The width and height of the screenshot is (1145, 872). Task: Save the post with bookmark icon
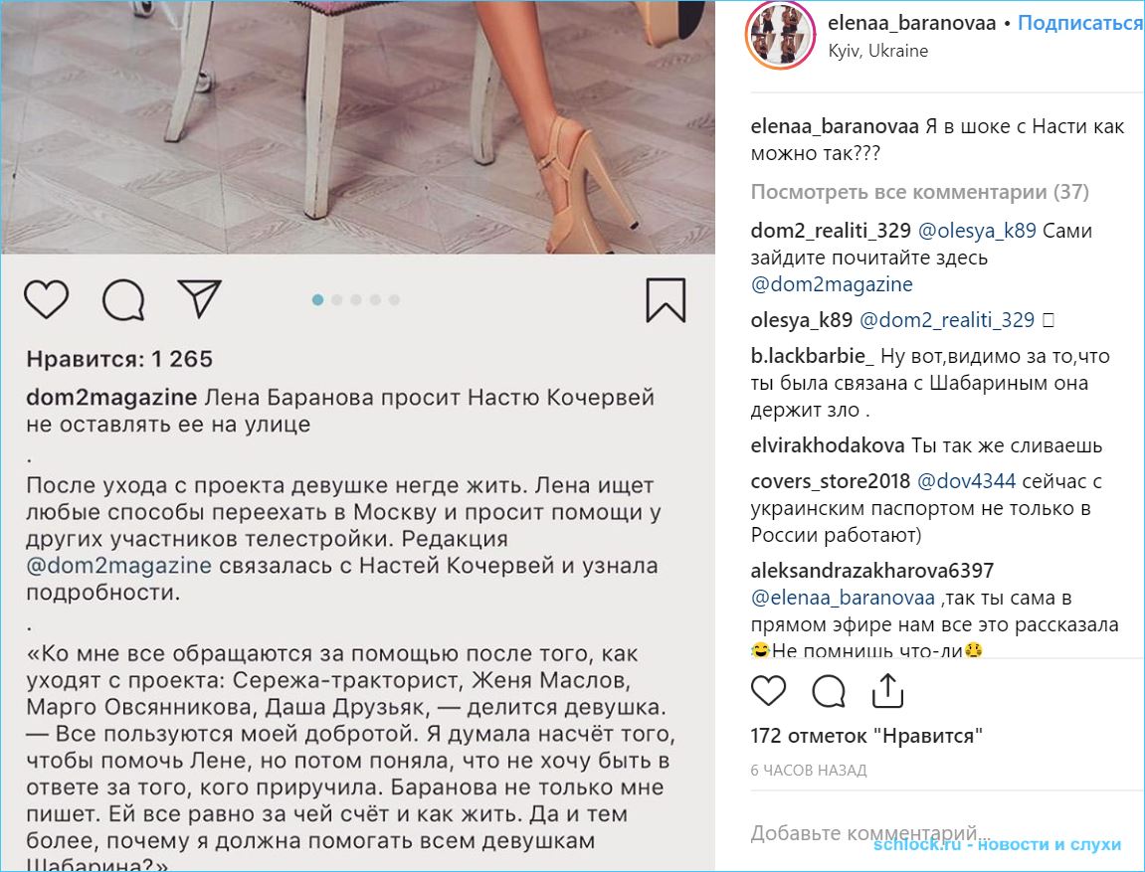tap(666, 299)
